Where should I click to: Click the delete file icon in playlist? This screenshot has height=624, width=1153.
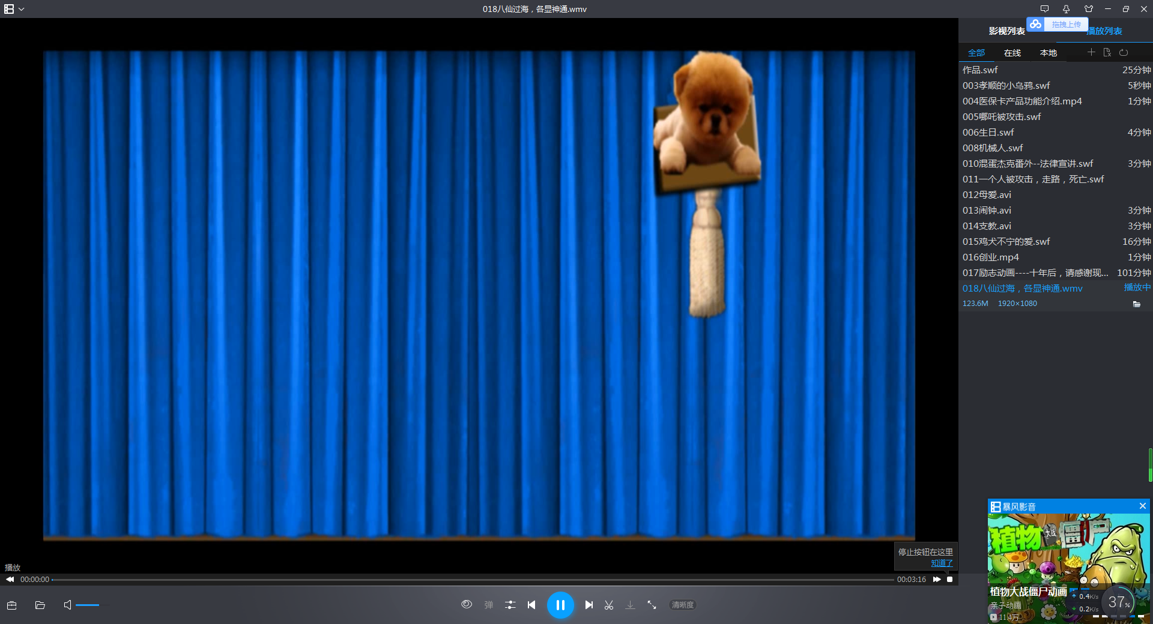tap(1107, 52)
